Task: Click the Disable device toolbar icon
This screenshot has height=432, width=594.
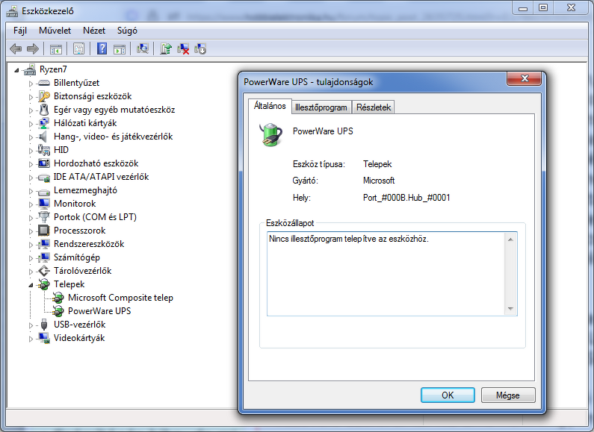Action: point(200,48)
